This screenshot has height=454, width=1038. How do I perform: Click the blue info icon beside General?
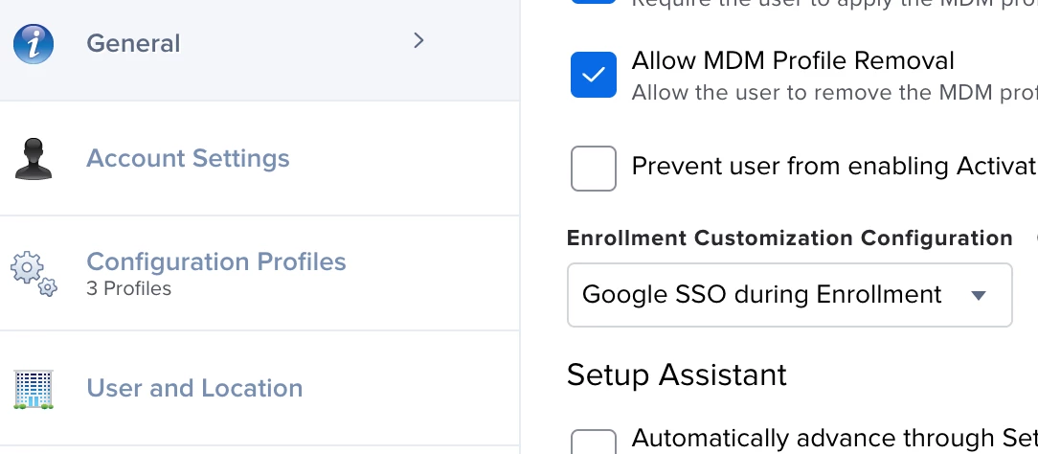pyautogui.click(x=34, y=44)
